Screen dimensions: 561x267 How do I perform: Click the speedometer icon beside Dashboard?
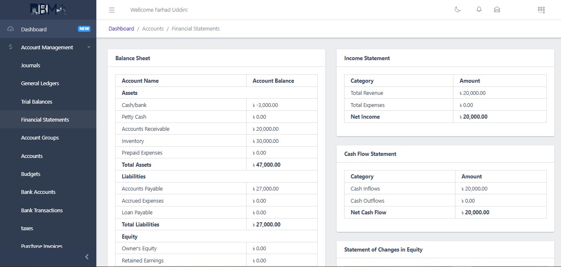point(11,29)
